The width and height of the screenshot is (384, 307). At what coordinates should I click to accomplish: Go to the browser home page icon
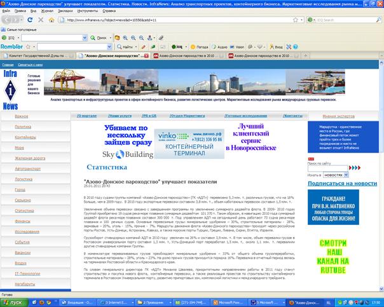pos(51,20)
